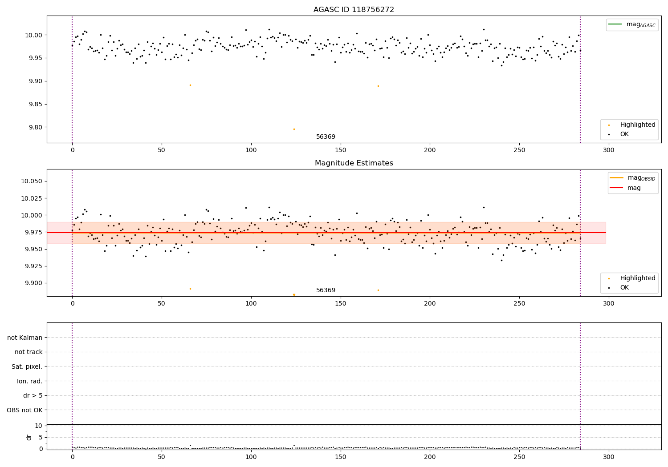Click the green mag AGASC legend line
The width and height of the screenshot is (668, 467).
click(616, 24)
